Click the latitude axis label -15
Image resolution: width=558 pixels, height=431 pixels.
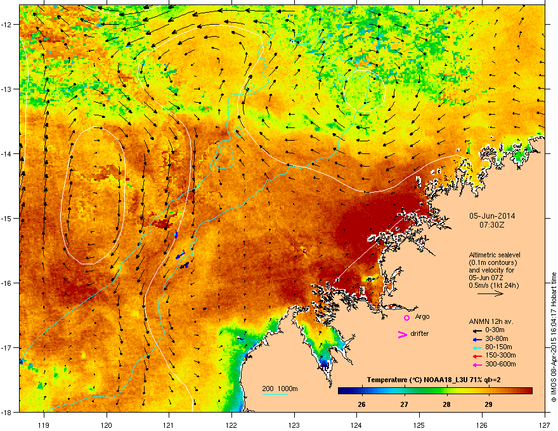click(7, 218)
